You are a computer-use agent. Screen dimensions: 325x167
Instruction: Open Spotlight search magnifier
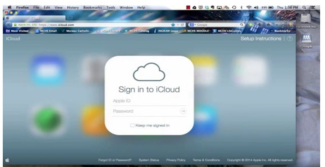[304, 8]
